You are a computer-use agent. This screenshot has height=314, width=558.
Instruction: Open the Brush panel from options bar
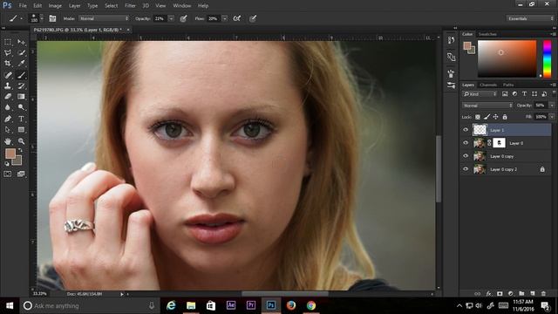point(52,18)
